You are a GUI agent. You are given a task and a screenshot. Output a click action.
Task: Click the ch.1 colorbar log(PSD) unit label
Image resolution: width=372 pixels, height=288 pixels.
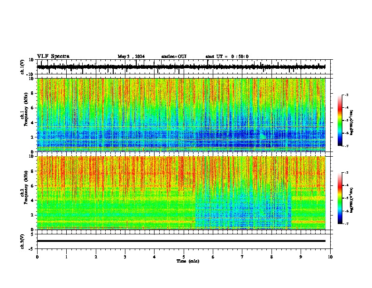[351, 123]
